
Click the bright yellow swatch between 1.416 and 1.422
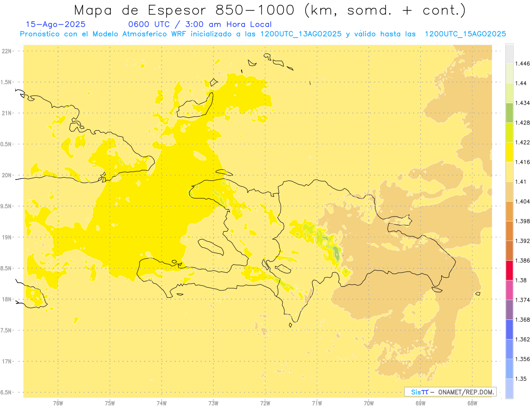(510, 152)
